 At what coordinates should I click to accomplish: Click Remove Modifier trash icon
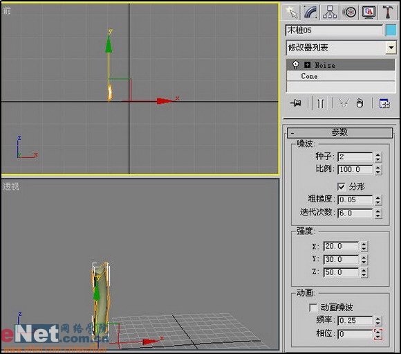click(360, 103)
